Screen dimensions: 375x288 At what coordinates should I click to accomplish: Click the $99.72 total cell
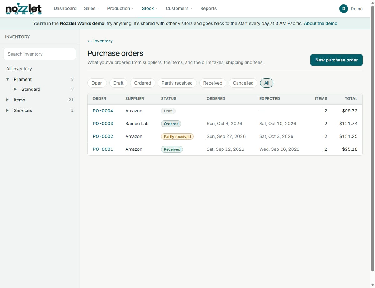tap(350, 111)
